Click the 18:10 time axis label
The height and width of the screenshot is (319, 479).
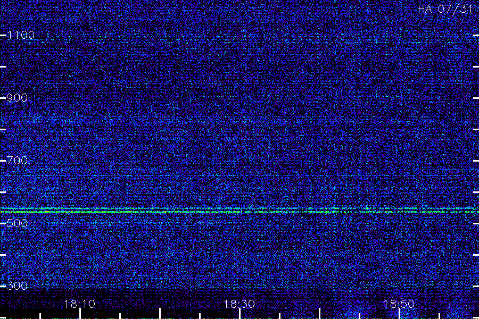pos(80,304)
